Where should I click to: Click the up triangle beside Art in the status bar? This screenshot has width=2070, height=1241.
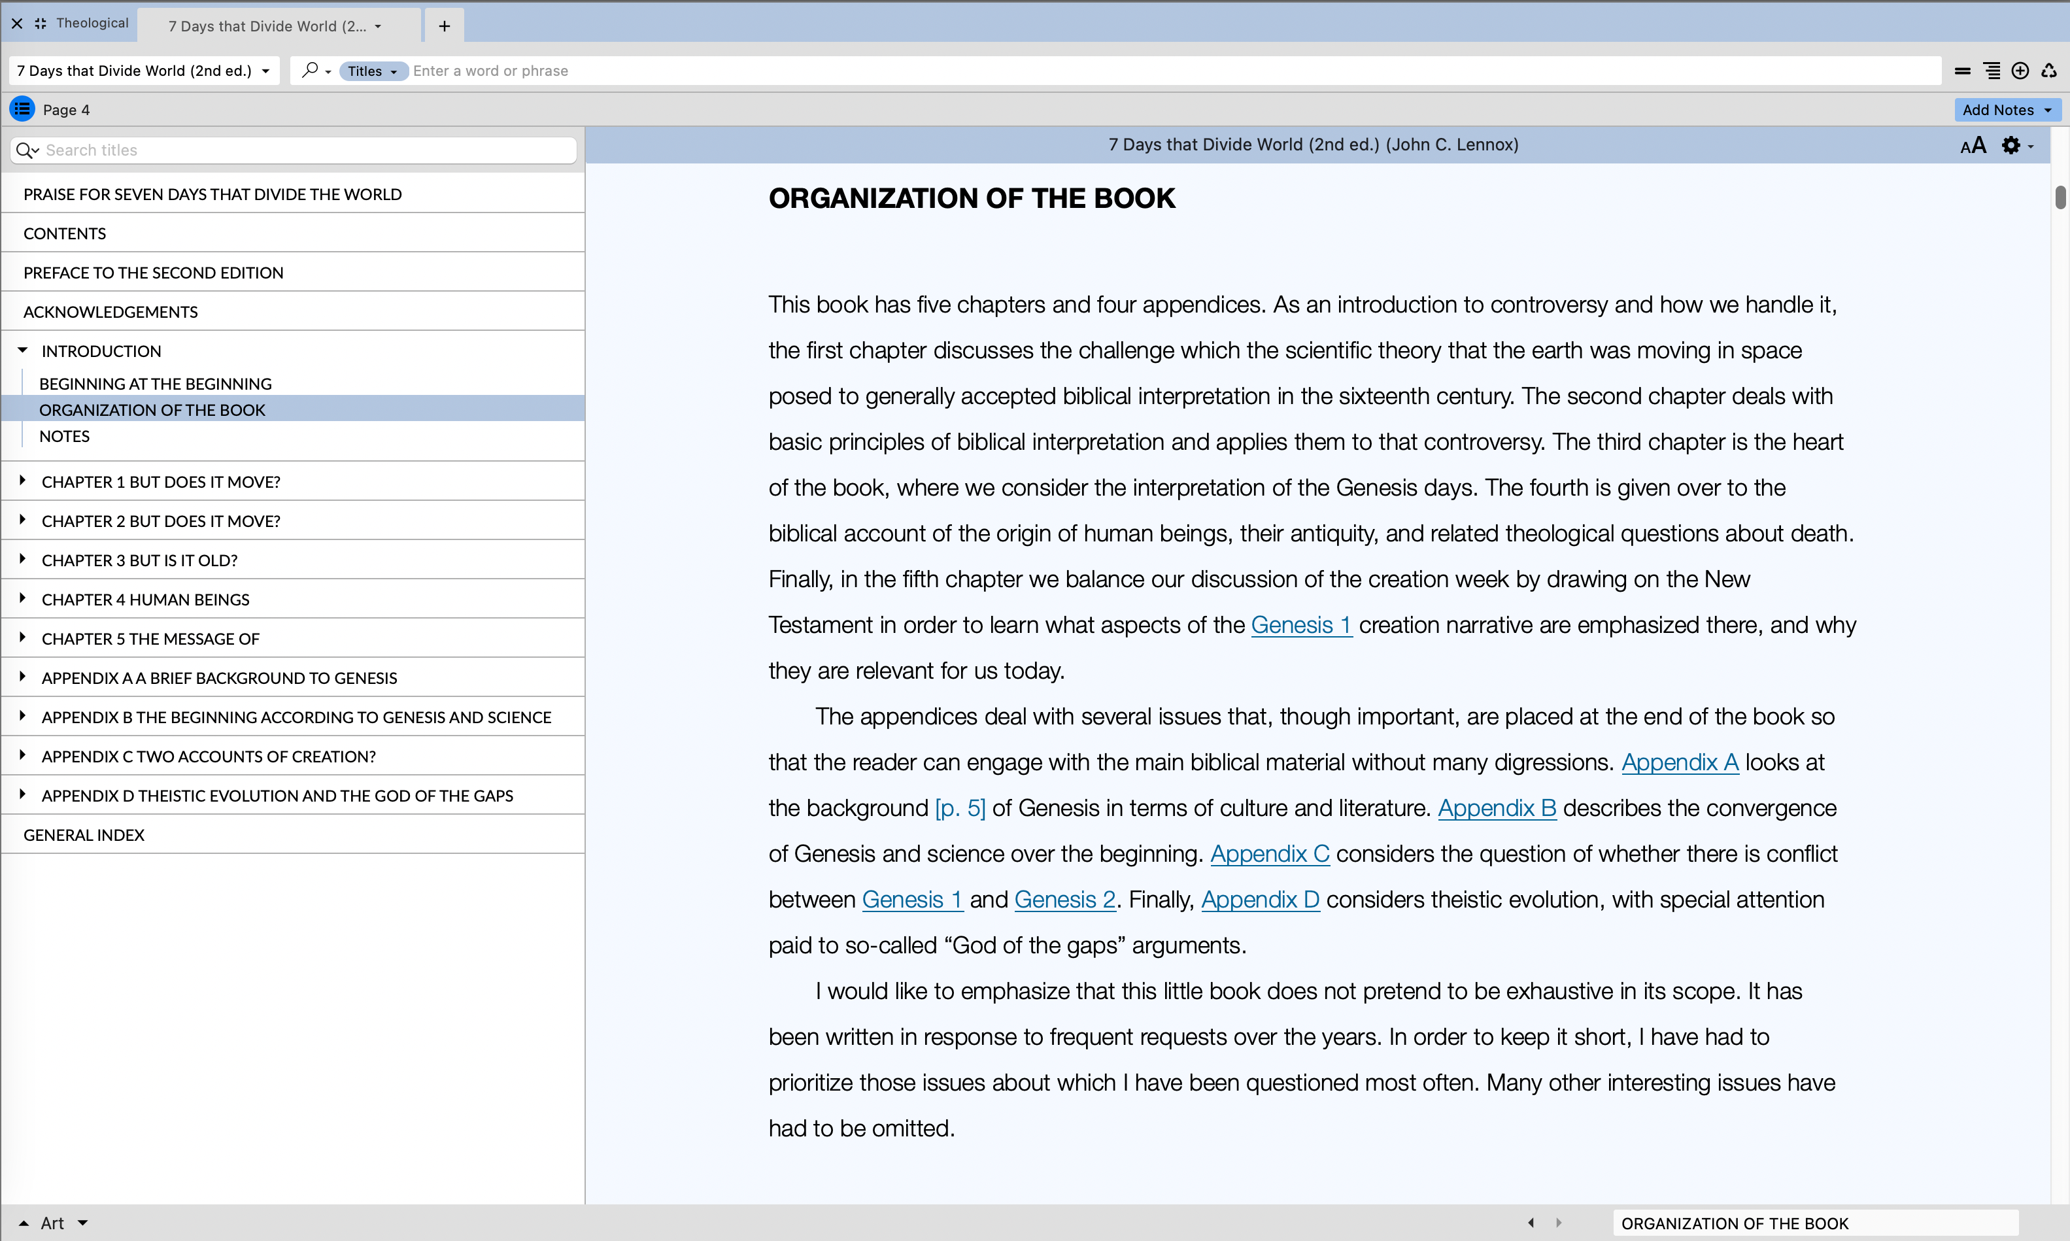pos(24,1223)
